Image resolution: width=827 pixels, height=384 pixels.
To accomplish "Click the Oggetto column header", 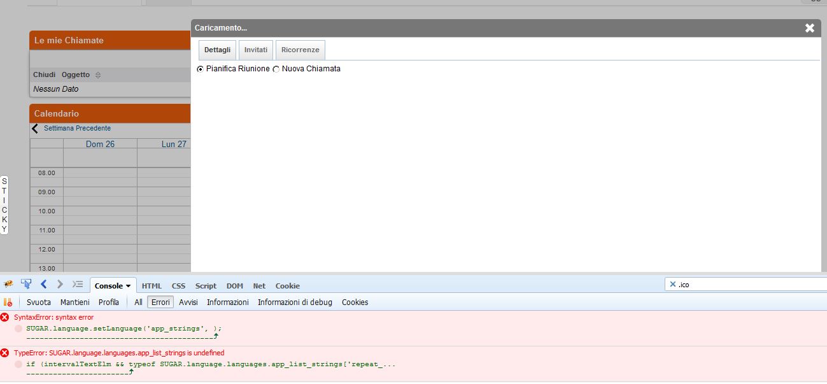I will coord(76,75).
